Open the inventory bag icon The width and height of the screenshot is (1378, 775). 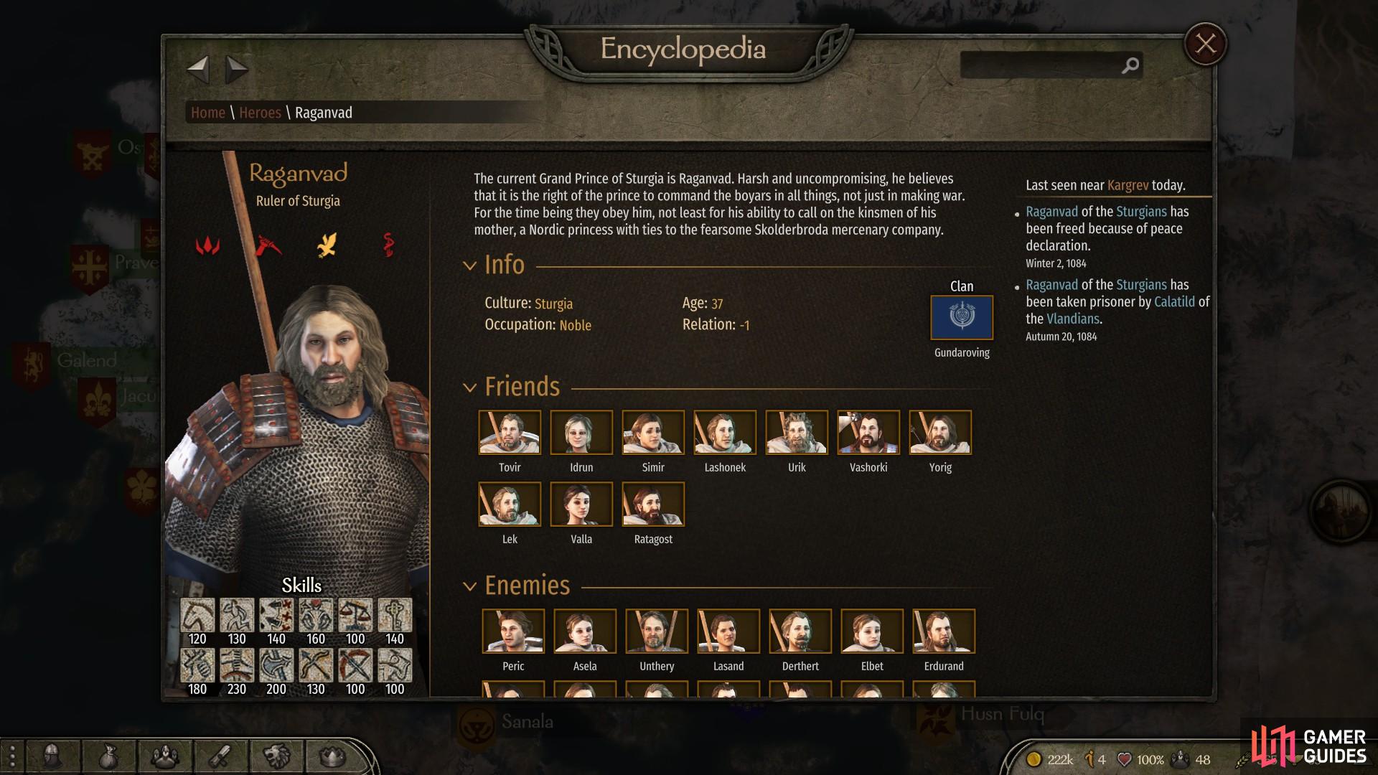[108, 756]
